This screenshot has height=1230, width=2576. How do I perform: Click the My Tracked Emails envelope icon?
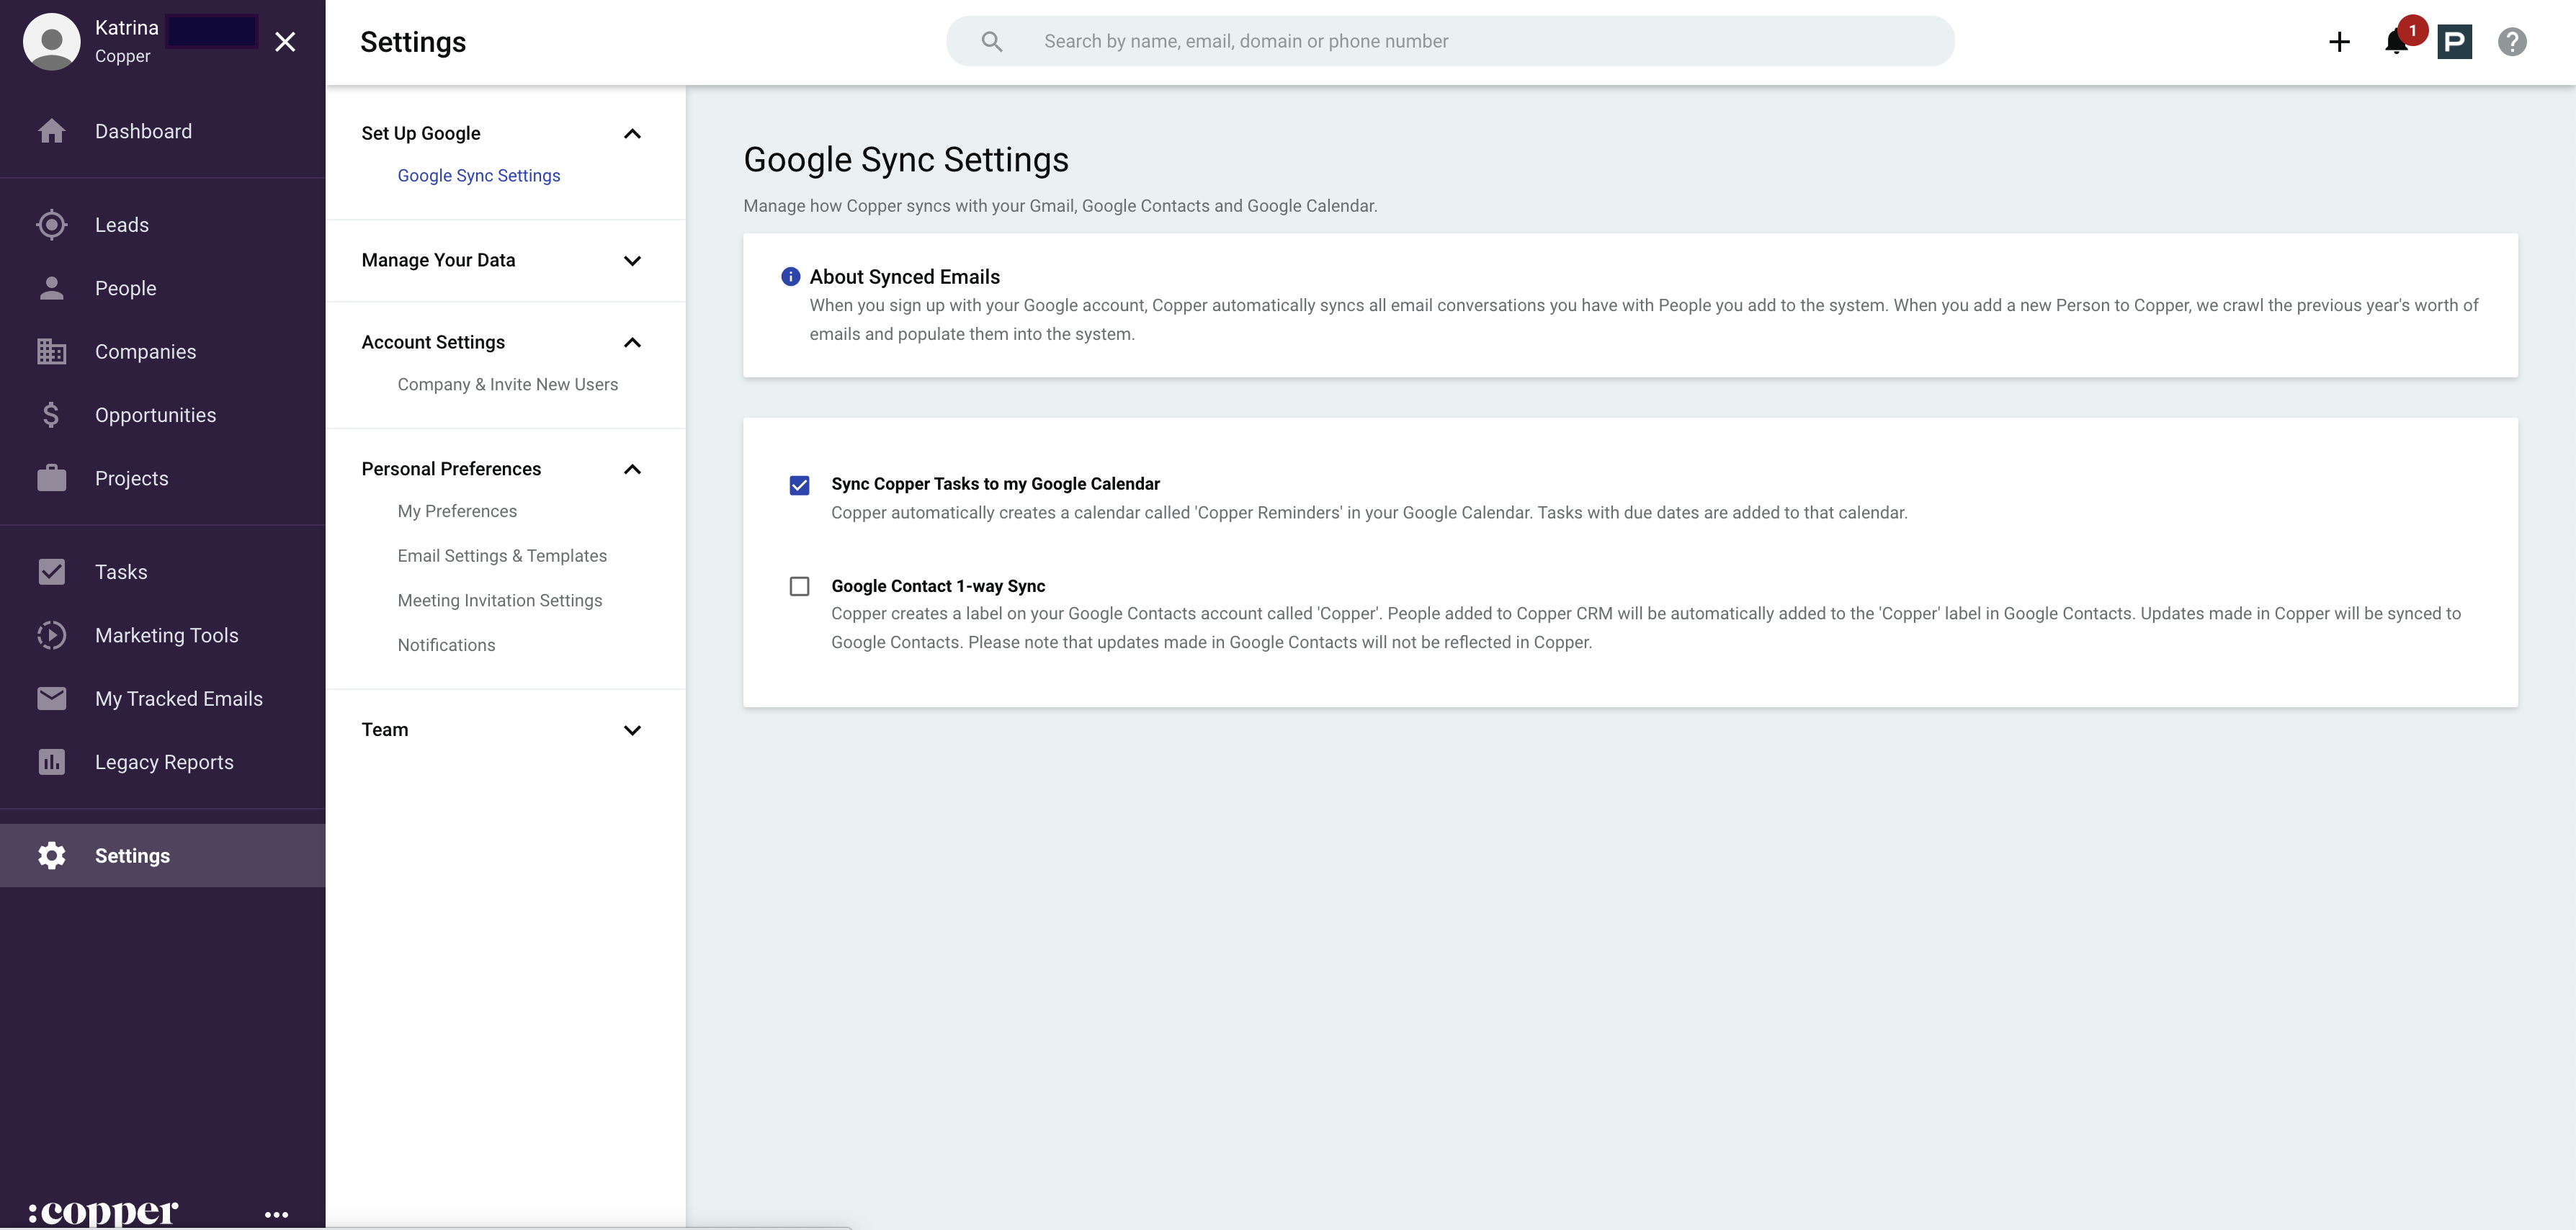pyautogui.click(x=51, y=698)
